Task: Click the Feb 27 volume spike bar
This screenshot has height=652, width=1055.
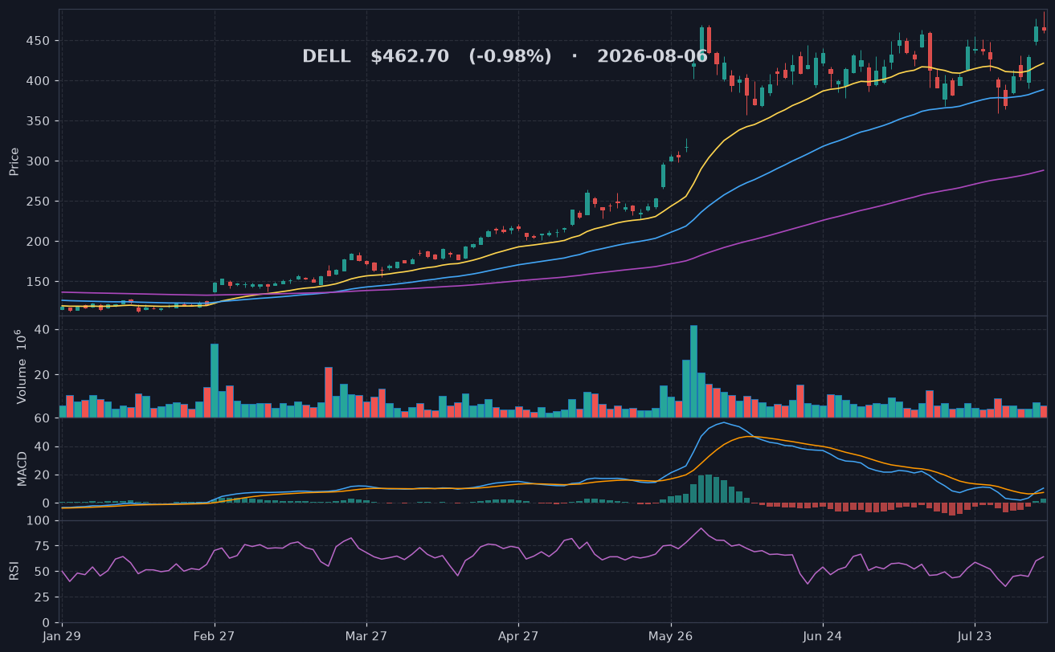Action: click(215, 381)
